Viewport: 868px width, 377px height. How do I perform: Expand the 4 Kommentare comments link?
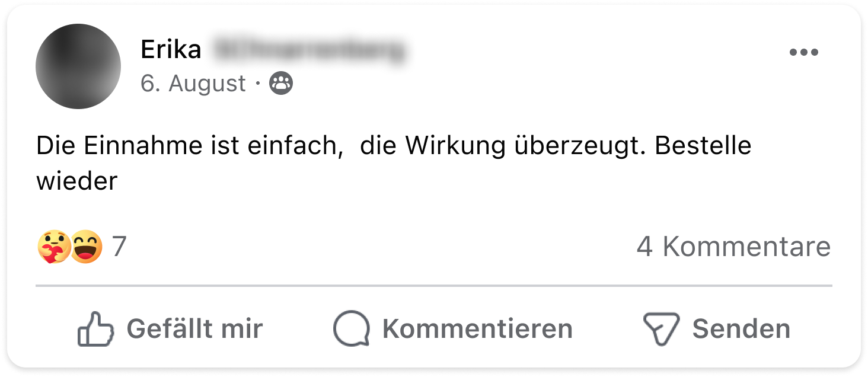pyautogui.click(x=734, y=247)
